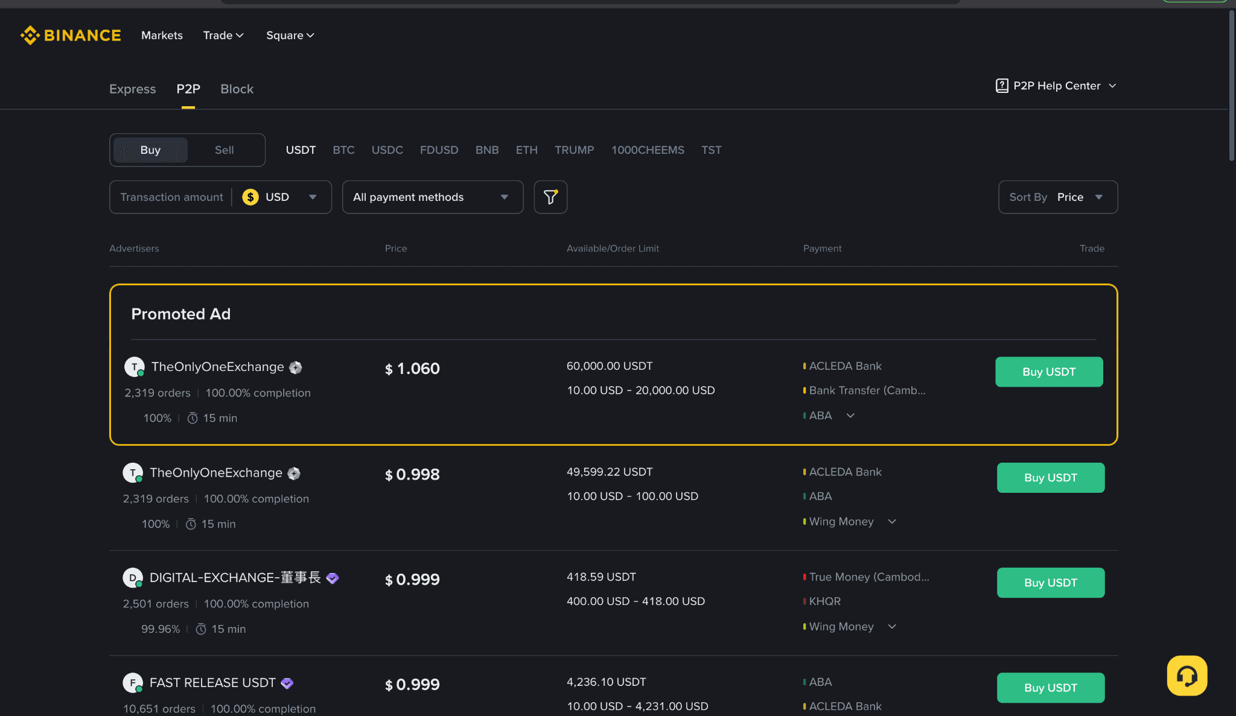
Task: Select the TST coin tab
Action: 712,150
